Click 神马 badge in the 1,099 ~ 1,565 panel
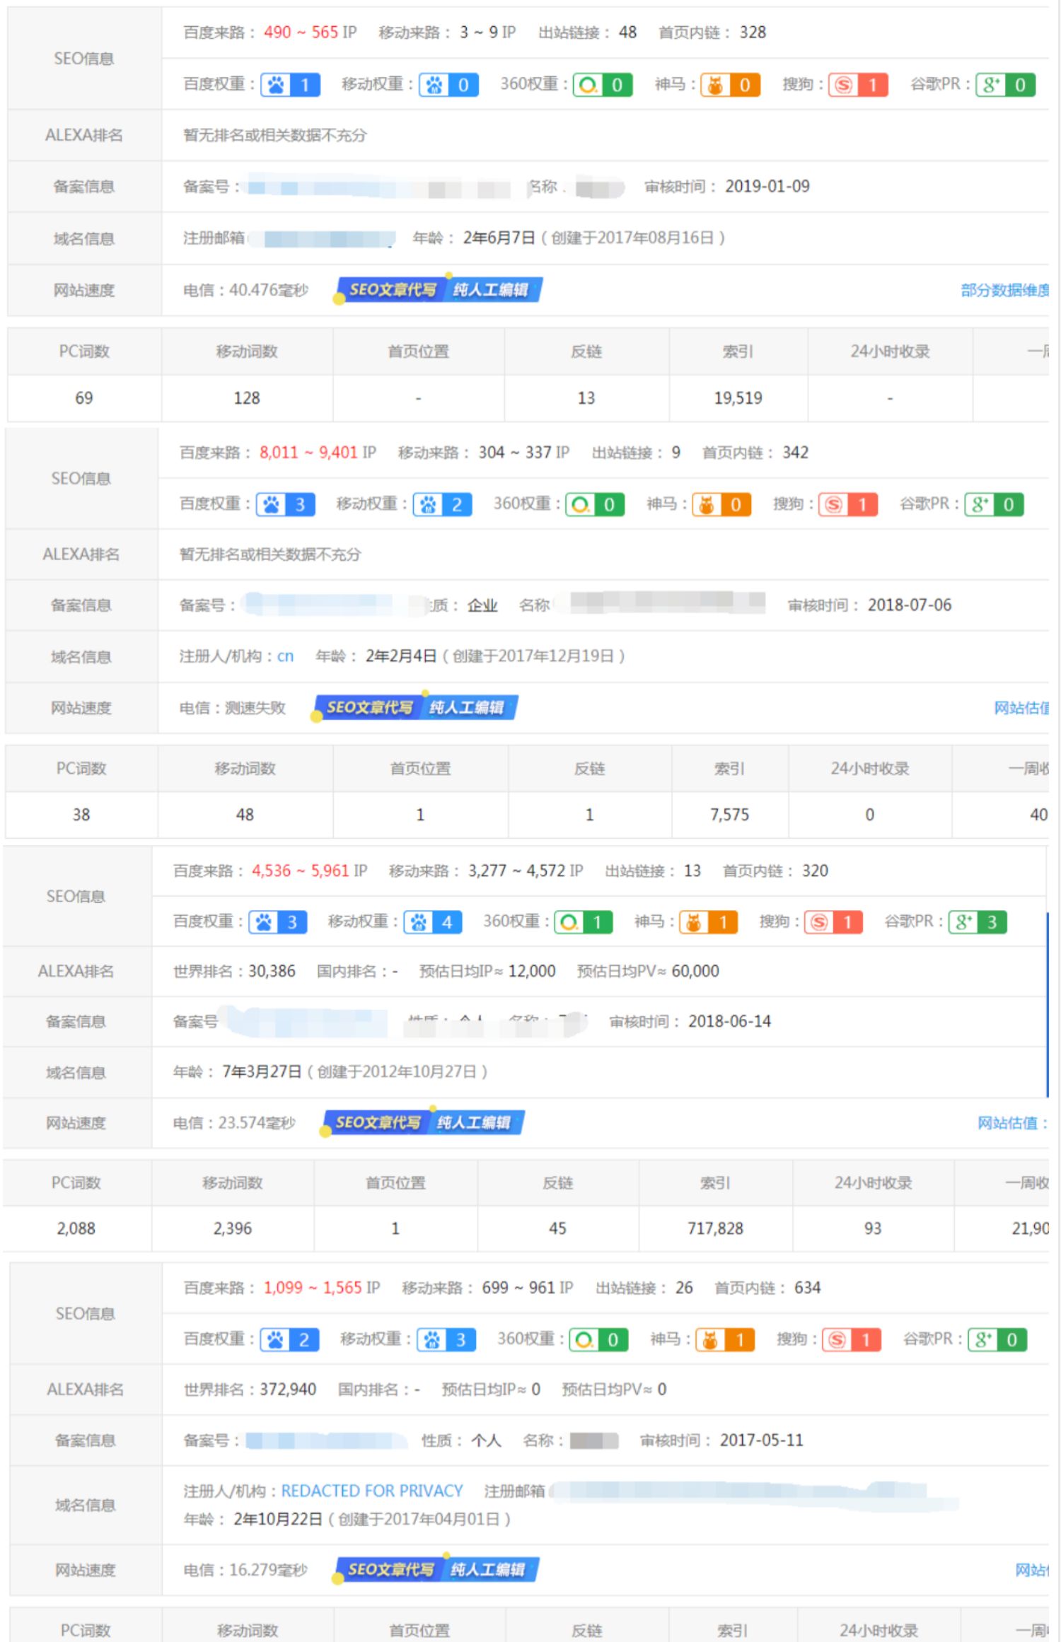Screen dimensions: 1061x1642 tap(725, 1339)
